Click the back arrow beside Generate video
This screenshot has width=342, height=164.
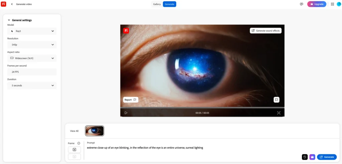[x=12, y=4]
